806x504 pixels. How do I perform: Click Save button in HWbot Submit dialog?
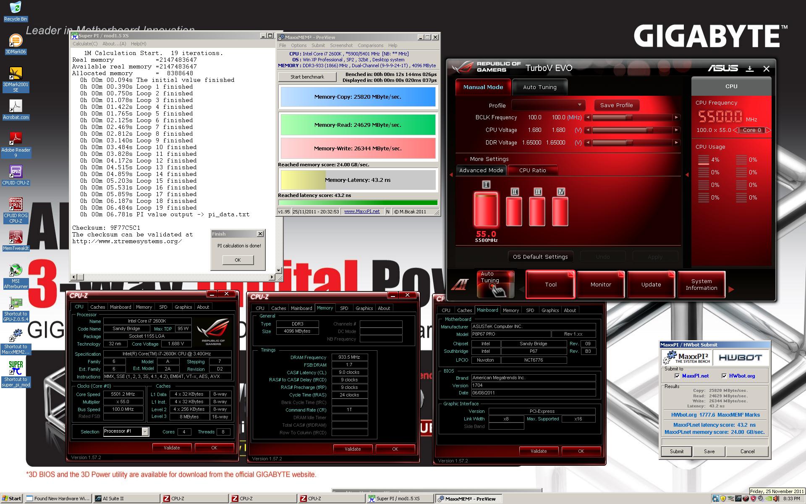click(x=709, y=451)
